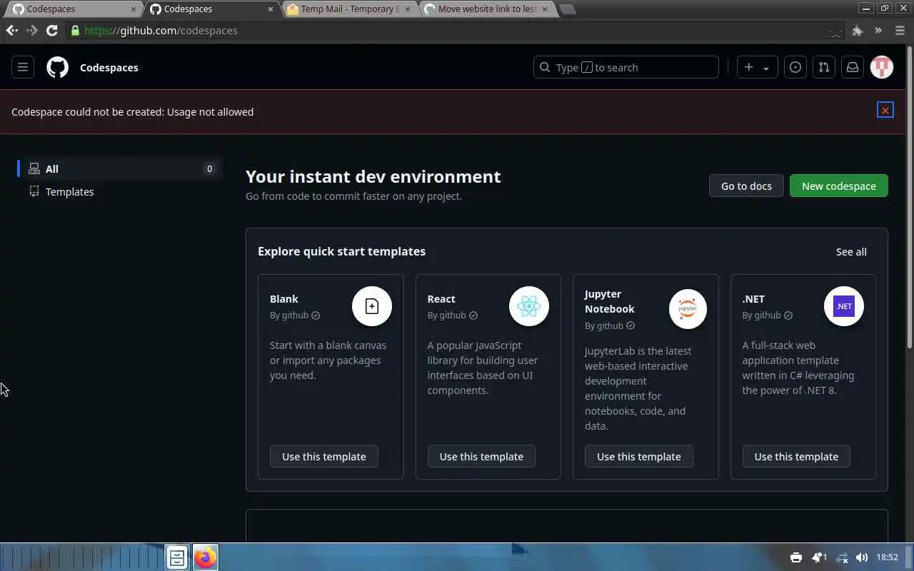Open the issues icon in header
This screenshot has height=571, width=914.
[795, 67]
